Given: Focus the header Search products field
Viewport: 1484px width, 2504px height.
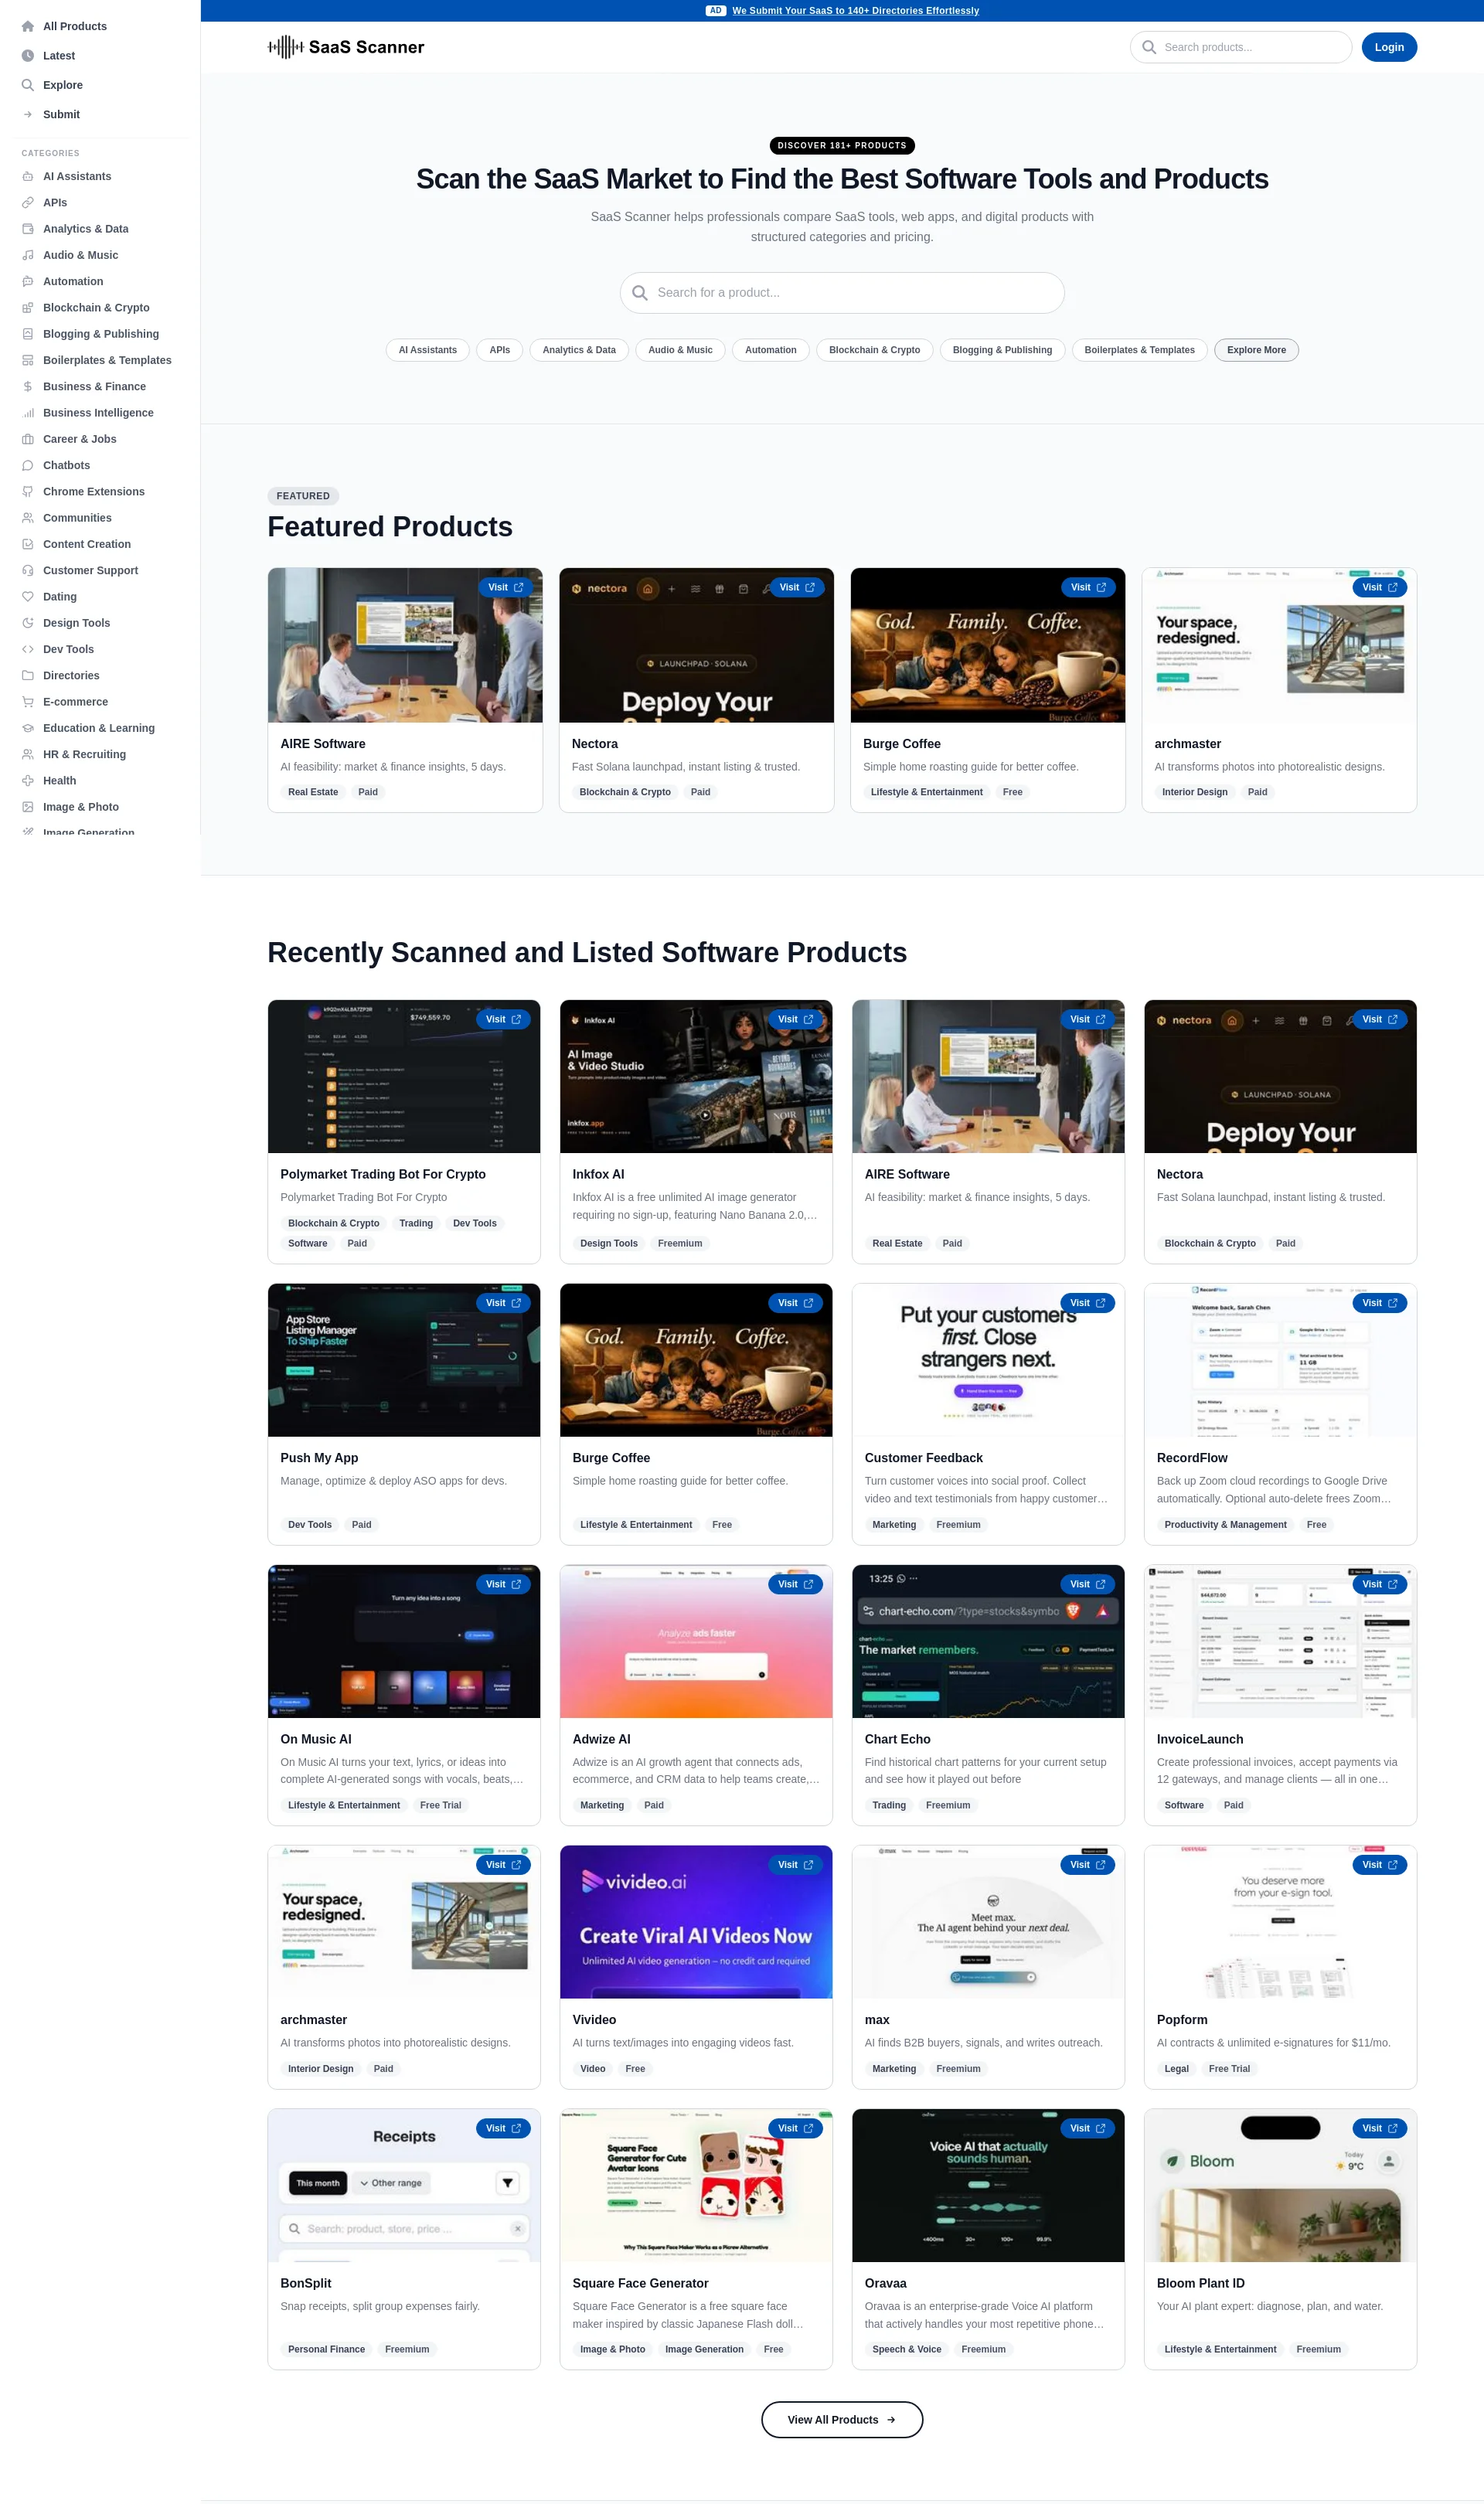Looking at the screenshot, I should click(x=1241, y=47).
